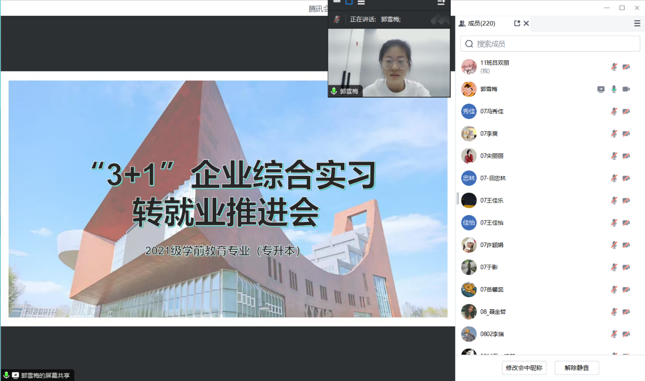Viewport: 645px width, 381px height.
Task: Click 郭雪梅's screen sharing icon
Action: 601,89
